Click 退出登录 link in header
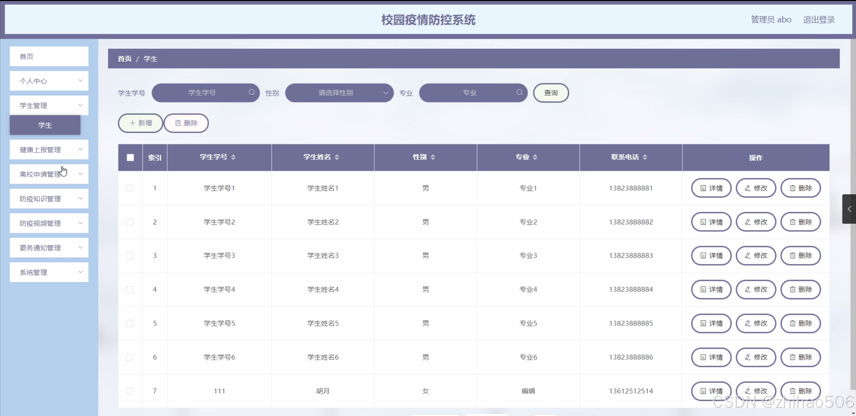Viewport: 856px width, 416px height. (819, 20)
